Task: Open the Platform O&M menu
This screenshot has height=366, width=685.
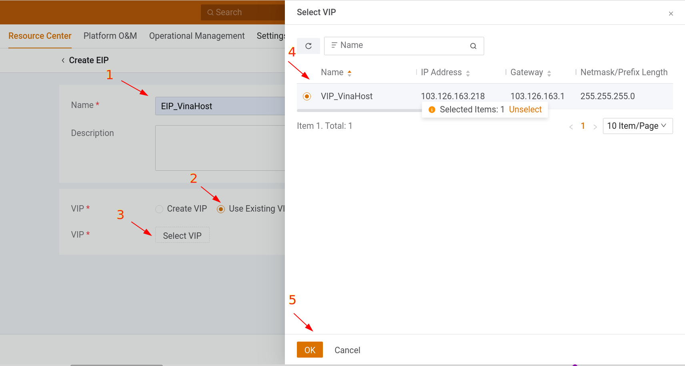Action: pos(110,36)
